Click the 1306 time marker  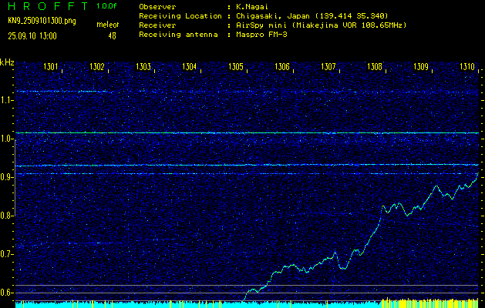(282, 66)
